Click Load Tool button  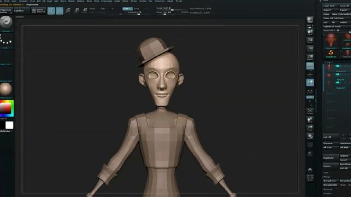pyautogui.click(x=330, y=5)
